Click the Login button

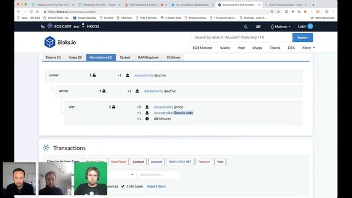[x=305, y=26]
